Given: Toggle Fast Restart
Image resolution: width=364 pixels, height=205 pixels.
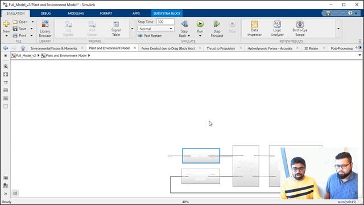Looking at the screenshot, I should coord(150,36).
